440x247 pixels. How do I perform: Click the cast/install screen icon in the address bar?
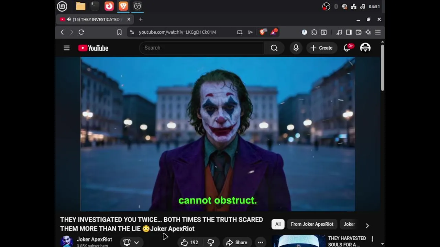point(240,32)
